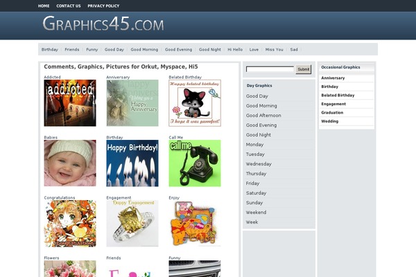Open Belated Birthday under Occasional Graphics
This screenshot has height=277, width=416.
tap(338, 95)
